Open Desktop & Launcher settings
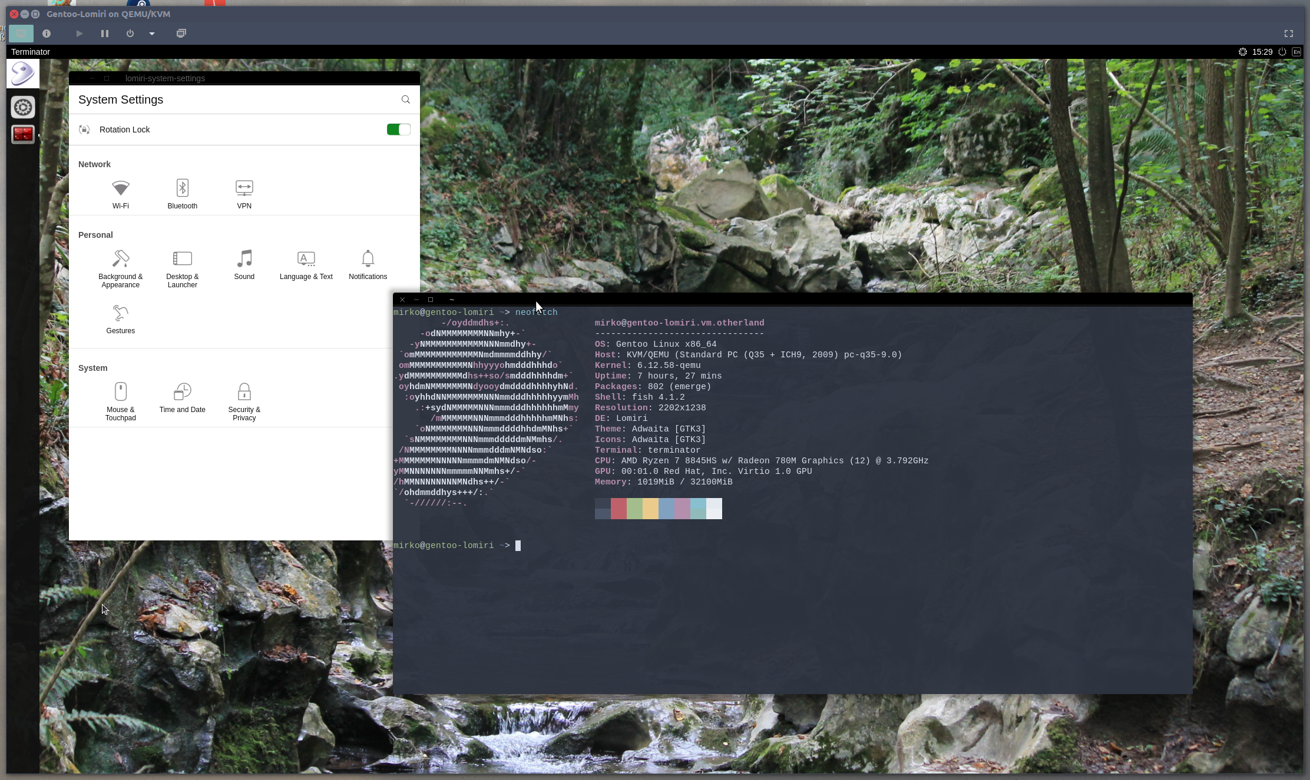The width and height of the screenshot is (1310, 780). click(182, 268)
